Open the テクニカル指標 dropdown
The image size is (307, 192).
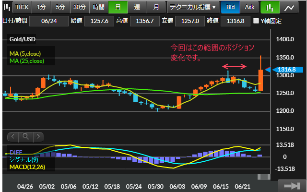[x=193, y=7]
